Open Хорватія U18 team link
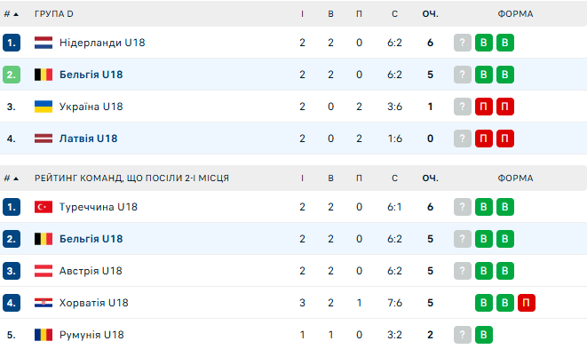 click(93, 303)
